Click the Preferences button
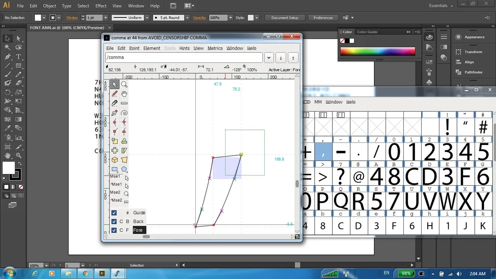The width and height of the screenshot is (496, 279). click(x=323, y=18)
